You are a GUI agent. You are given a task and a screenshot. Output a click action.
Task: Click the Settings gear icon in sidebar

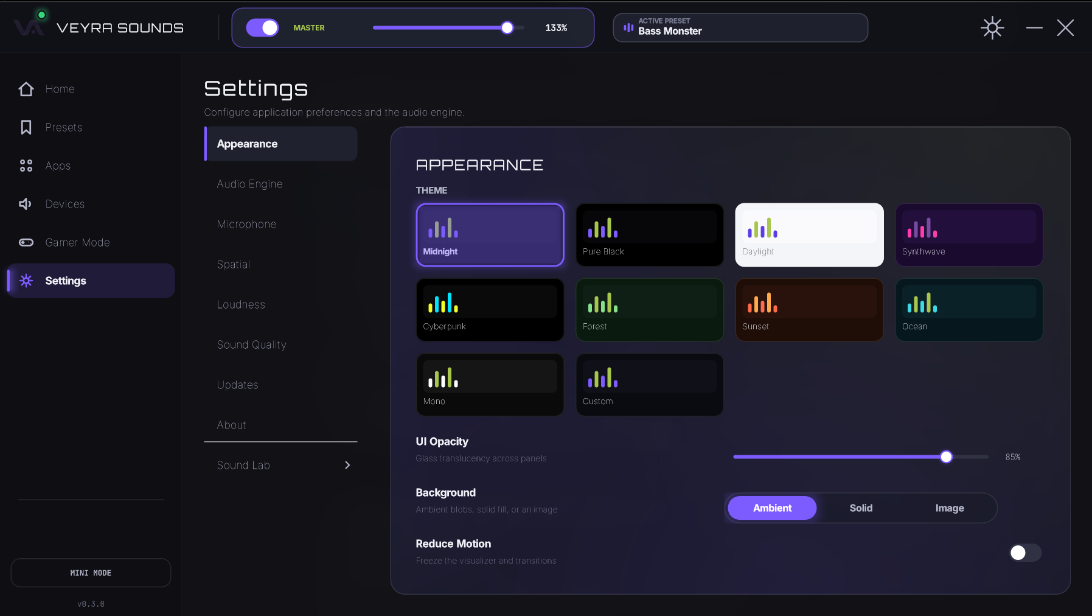click(26, 281)
